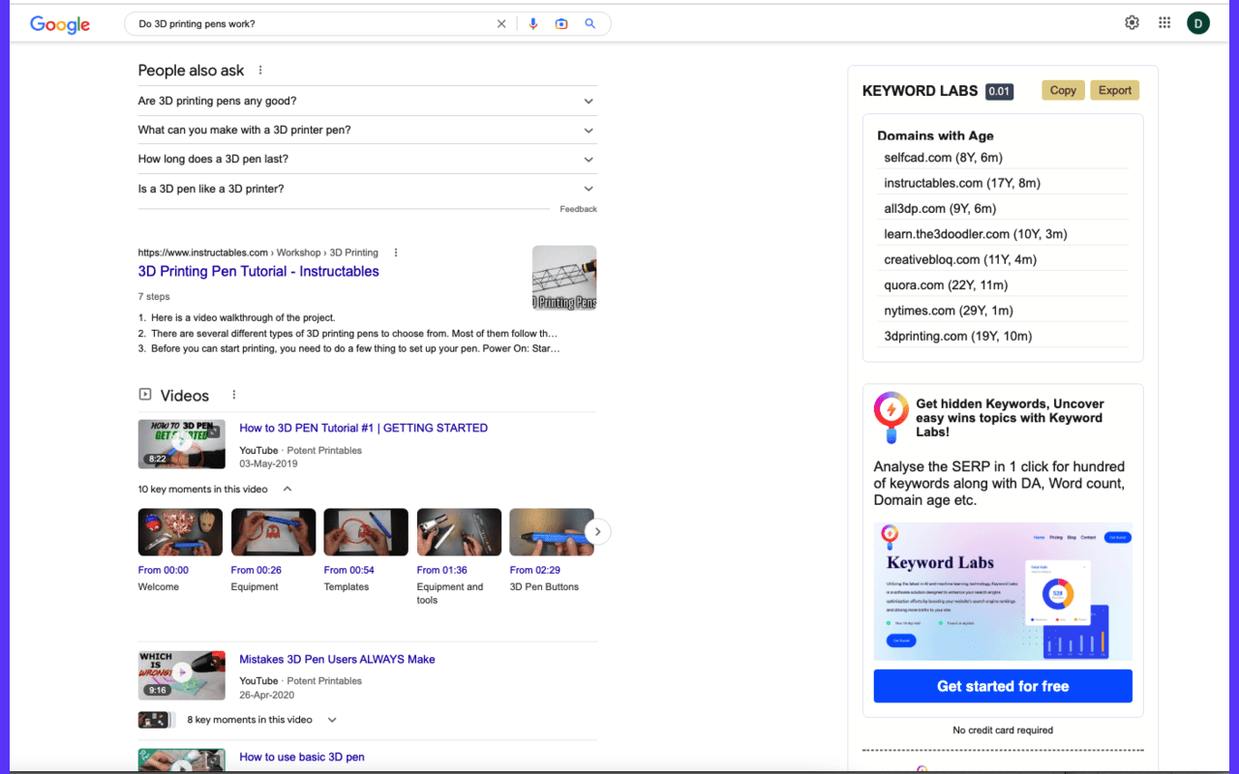Click Get started for free button
1239x774 pixels.
pyautogui.click(x=1003, y=686)
